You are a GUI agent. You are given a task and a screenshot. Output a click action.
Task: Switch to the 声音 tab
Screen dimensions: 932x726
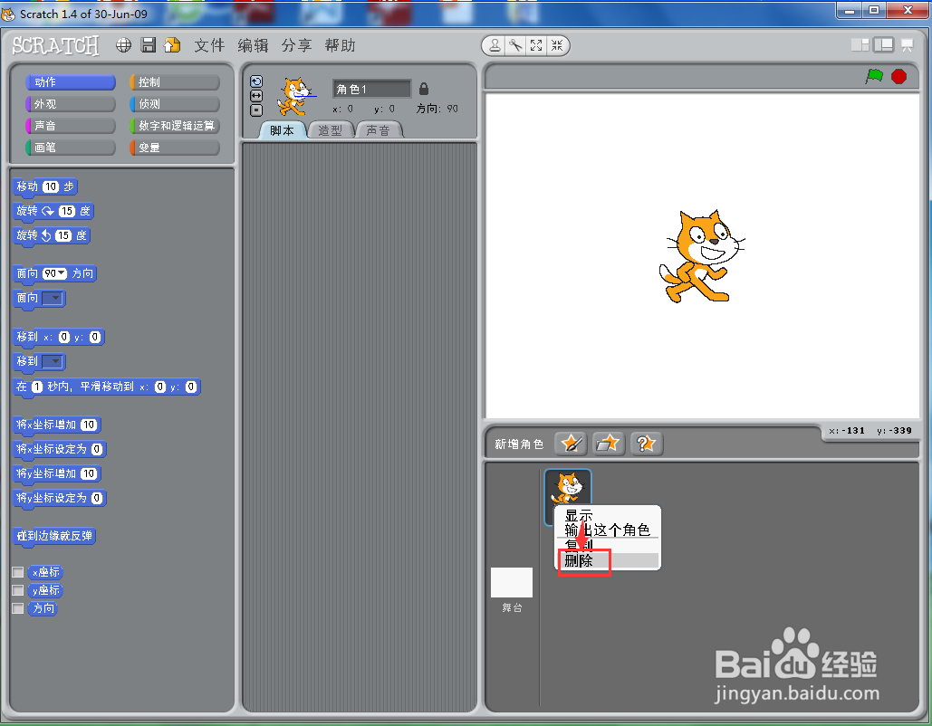(x=379, y=130)
